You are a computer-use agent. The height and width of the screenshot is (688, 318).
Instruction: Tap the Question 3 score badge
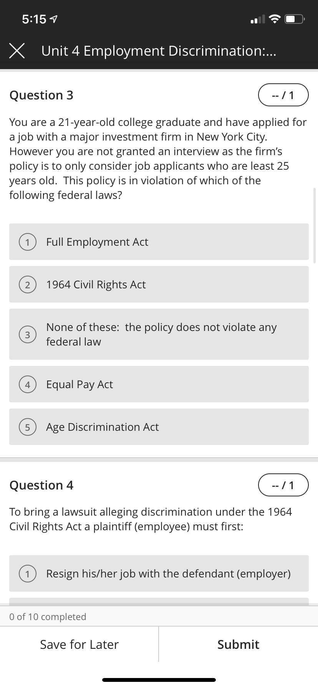[283, 95]
